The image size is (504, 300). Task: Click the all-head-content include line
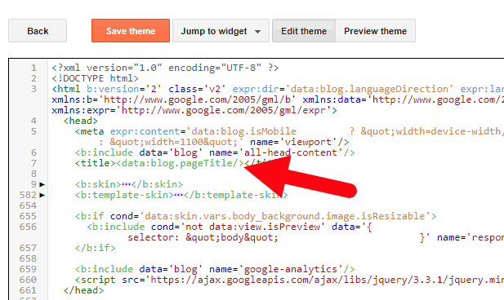tap(215, 152)
